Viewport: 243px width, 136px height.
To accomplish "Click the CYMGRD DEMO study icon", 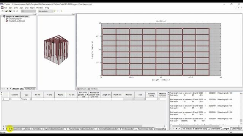I will pyautogui.click(x=7, y=19).
